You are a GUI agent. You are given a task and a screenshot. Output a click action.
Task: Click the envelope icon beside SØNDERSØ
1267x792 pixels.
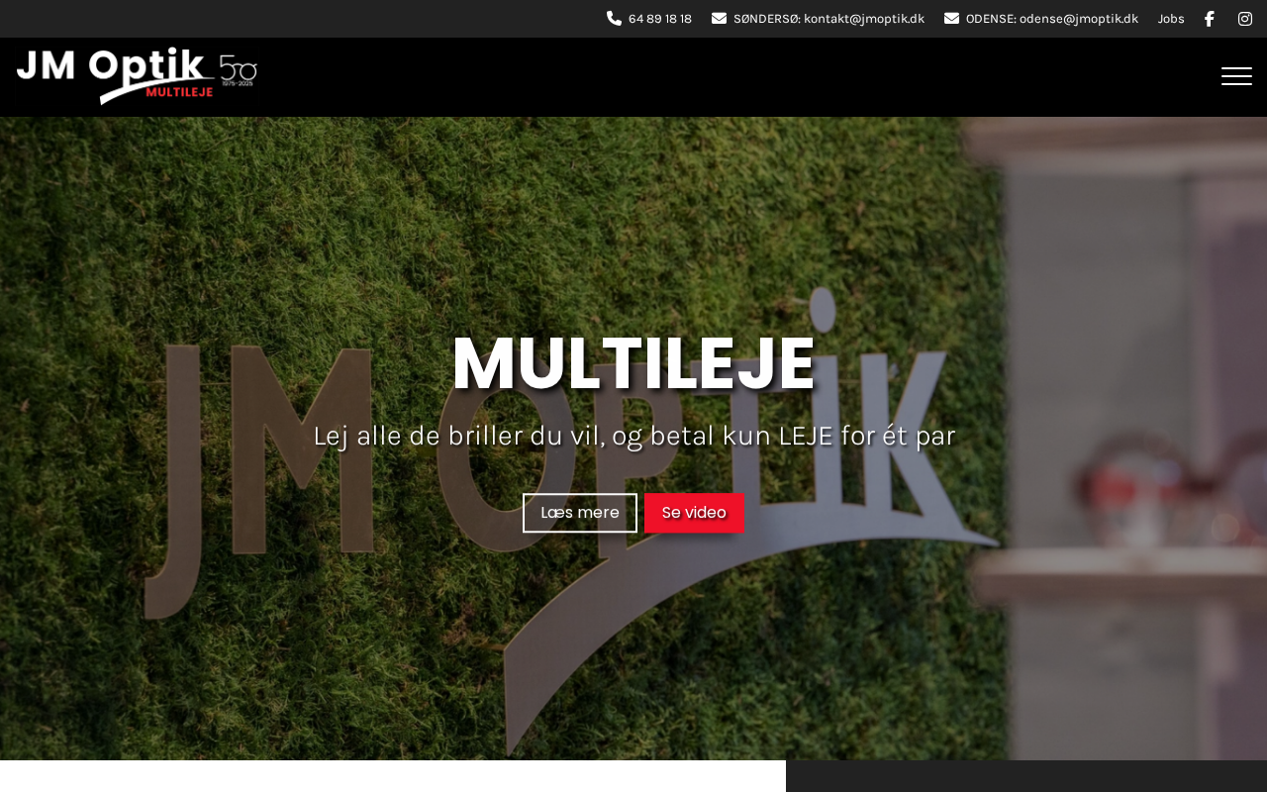[719, 18]
